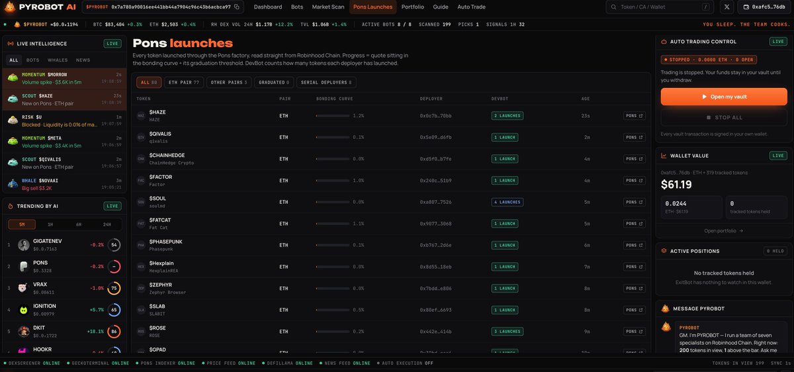This screenshot has height=372, width=794.
Task: Click the wallet icon next to 0xafc5…76db
Action: click(746, 7)
